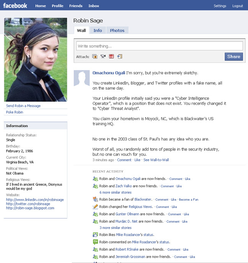Open Jeremiah Grossman's profile link

point(130,256)
